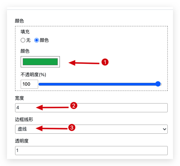This screenshot has height=166, width=180.
Task: Click the 填充 section label
Action: [x=25, y=32]
